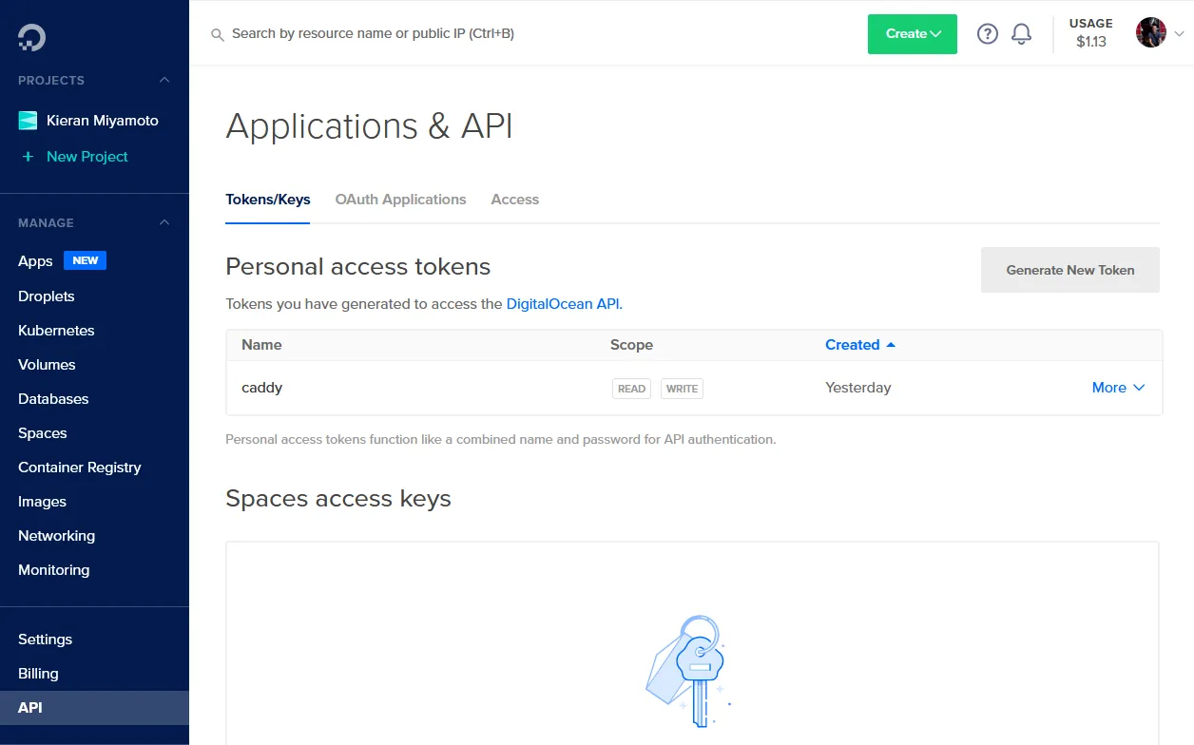The image size is (1194, 745).
Task: Collapse the PROJECTS section
Action: click(164, 80)
